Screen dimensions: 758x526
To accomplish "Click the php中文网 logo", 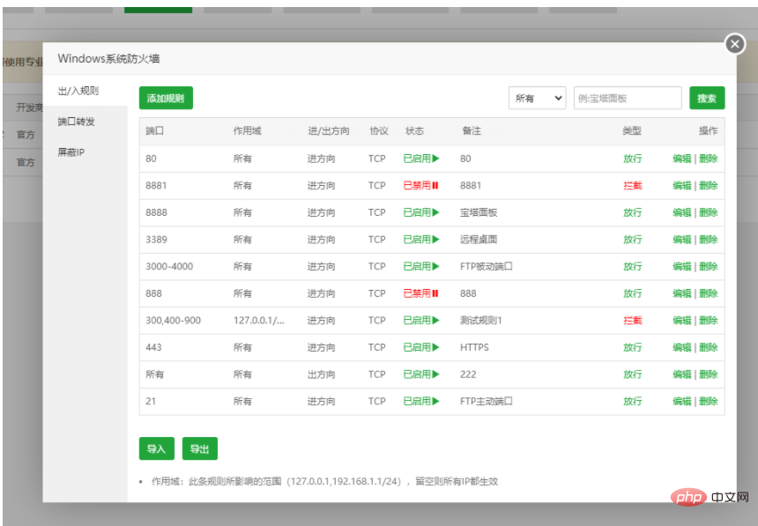I will (710, 497).
